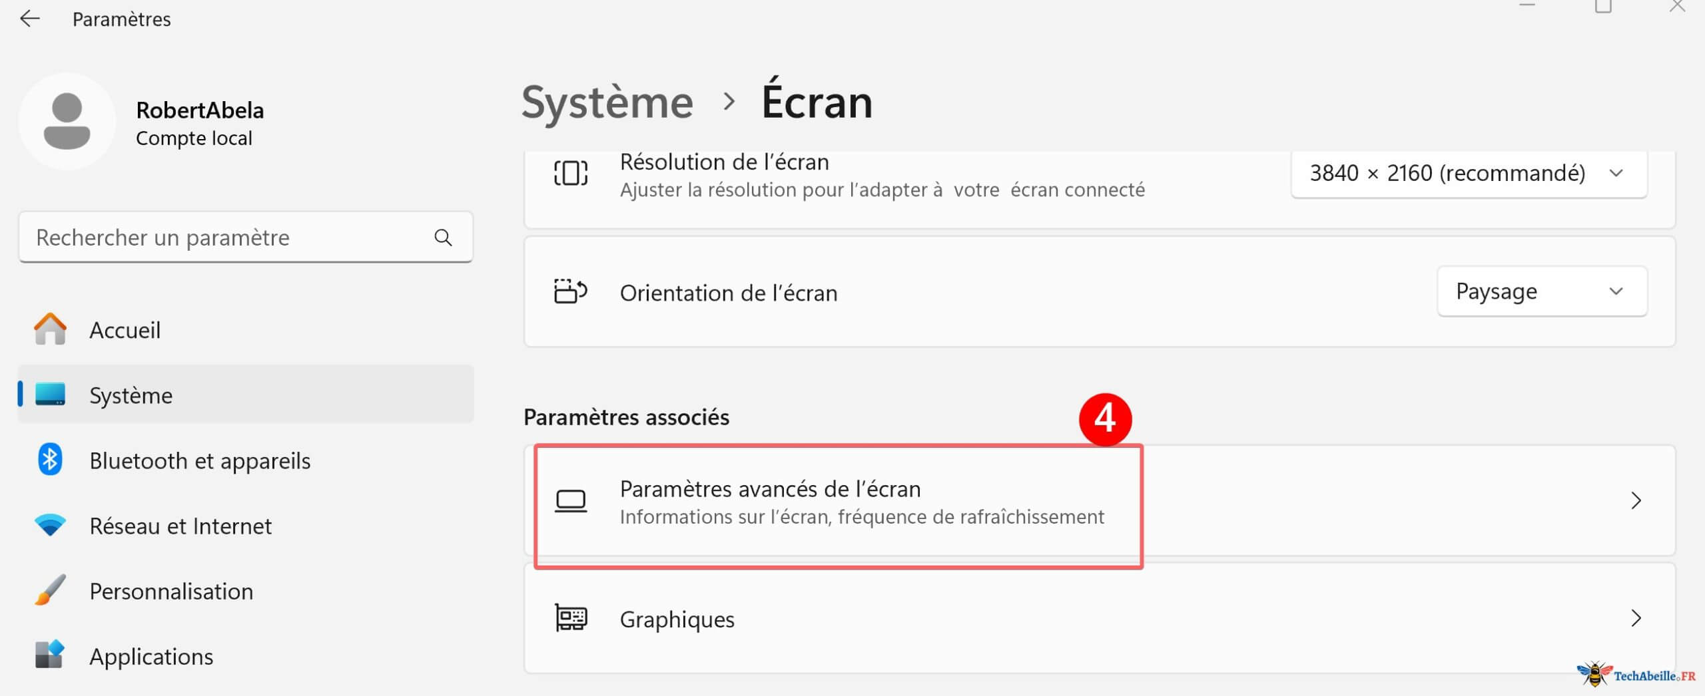The width and height of the screenshot is (1705, 696).
Task: Click the back arrow icon
Action: [30, 19]
